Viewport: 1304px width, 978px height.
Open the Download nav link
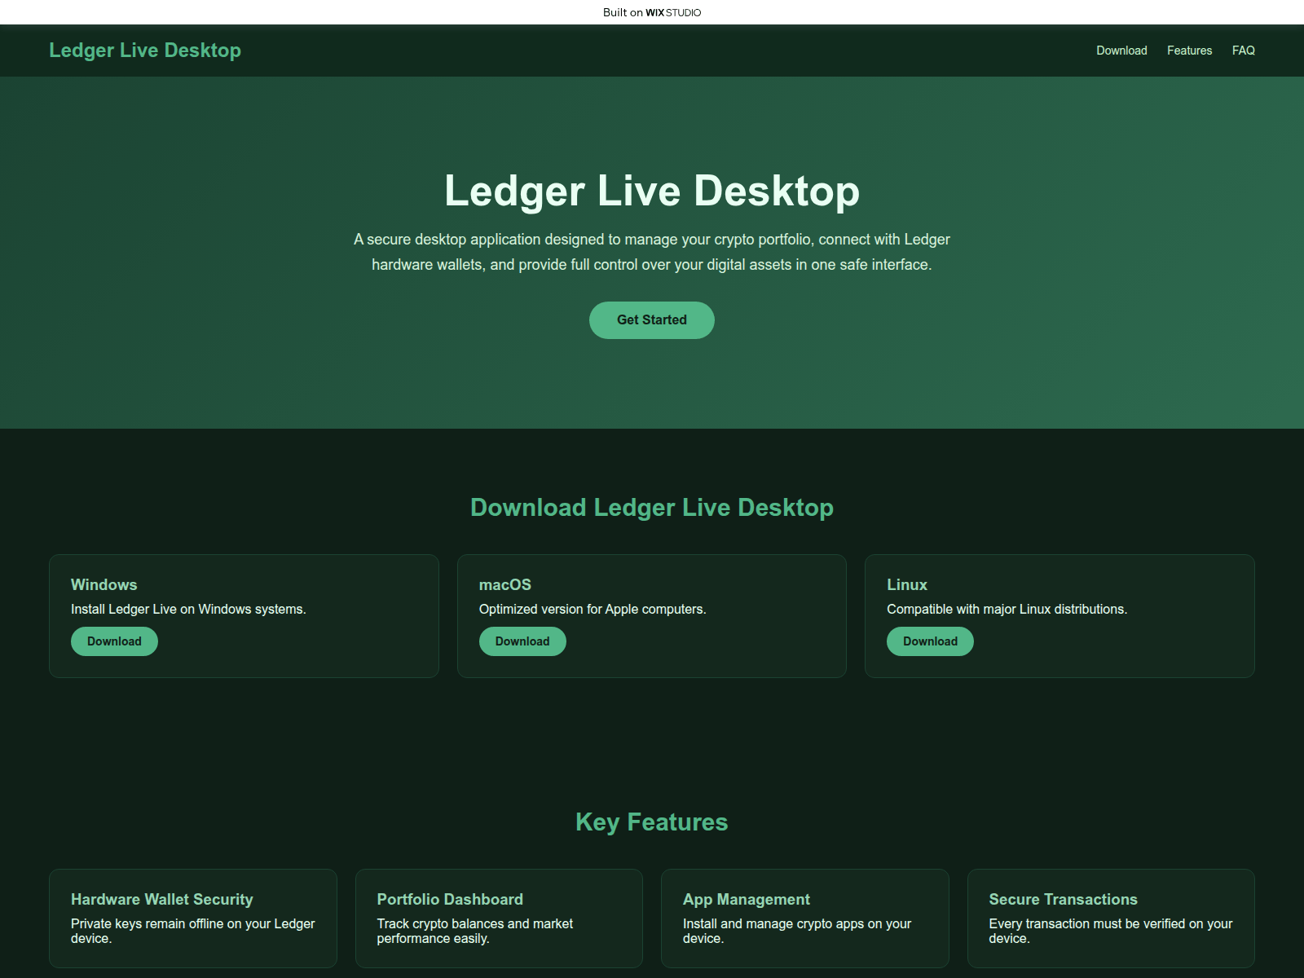(x=1121, y=51)
